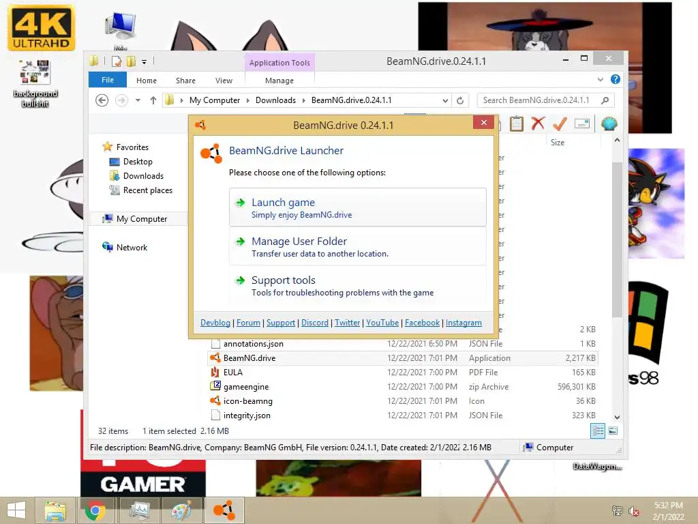Image resolution: width=698 pixels, height=524 pixels.
Task: Switch to the Home ribbon tab
Action: (147, 81)
